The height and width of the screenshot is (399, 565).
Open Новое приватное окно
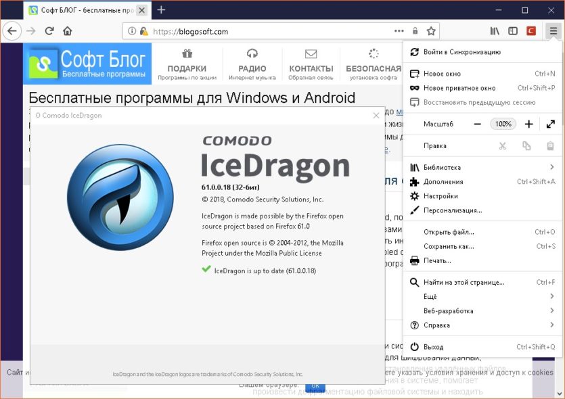tap(482, 88)
